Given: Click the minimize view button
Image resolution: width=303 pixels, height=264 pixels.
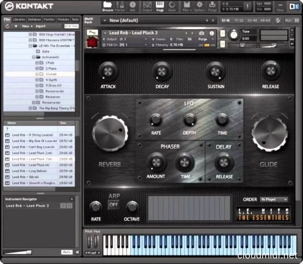Looking at the screenshot, I should coord(280,7).
